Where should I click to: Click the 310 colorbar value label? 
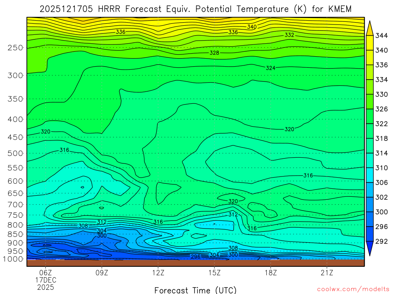point(381,168)
